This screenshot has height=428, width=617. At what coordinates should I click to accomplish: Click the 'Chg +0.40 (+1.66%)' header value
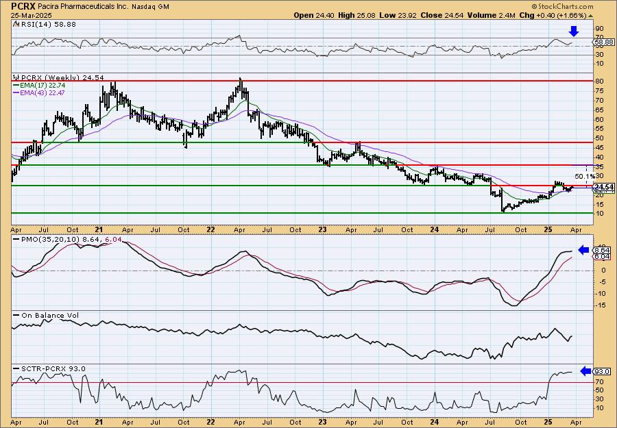point(553,15)
